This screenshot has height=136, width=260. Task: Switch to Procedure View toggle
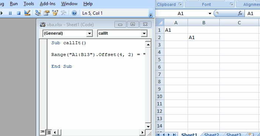point(42,132)
